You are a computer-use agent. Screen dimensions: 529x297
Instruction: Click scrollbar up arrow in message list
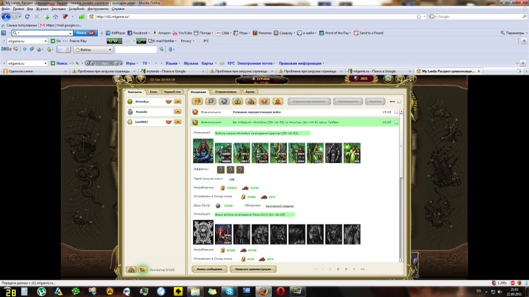(401, 112)
